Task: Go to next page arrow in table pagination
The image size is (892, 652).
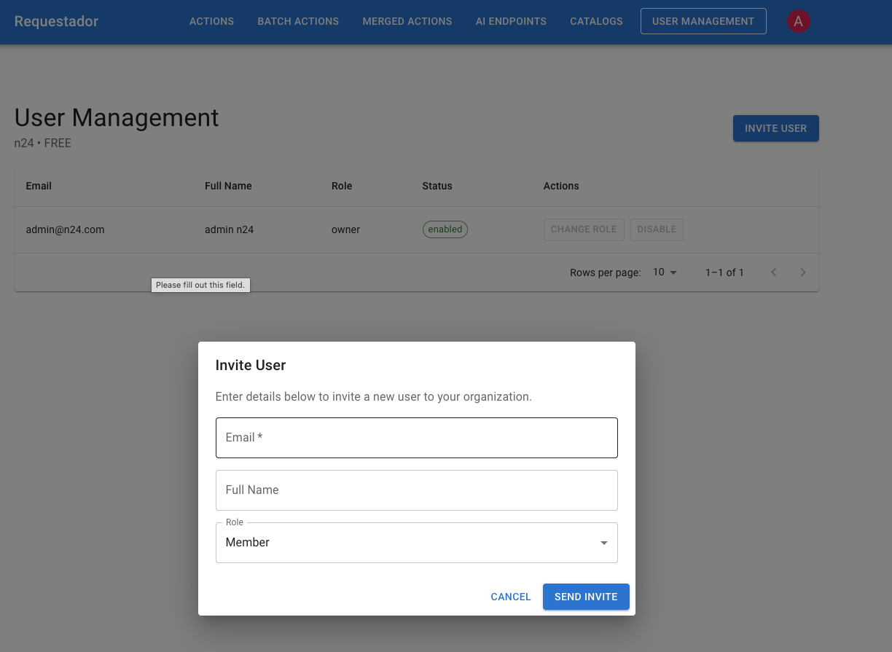Action: (x=803, y=272)
